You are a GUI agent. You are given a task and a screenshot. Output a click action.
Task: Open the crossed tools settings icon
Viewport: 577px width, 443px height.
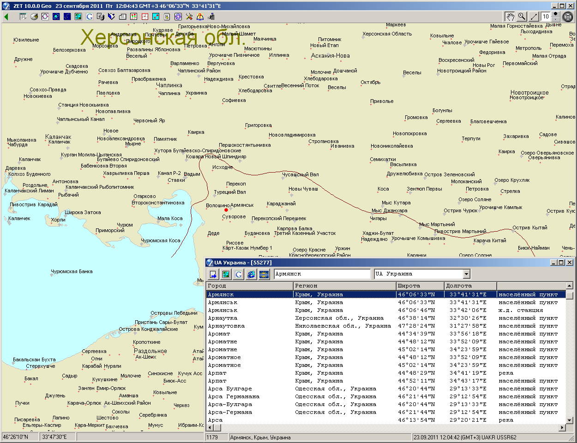189,17
